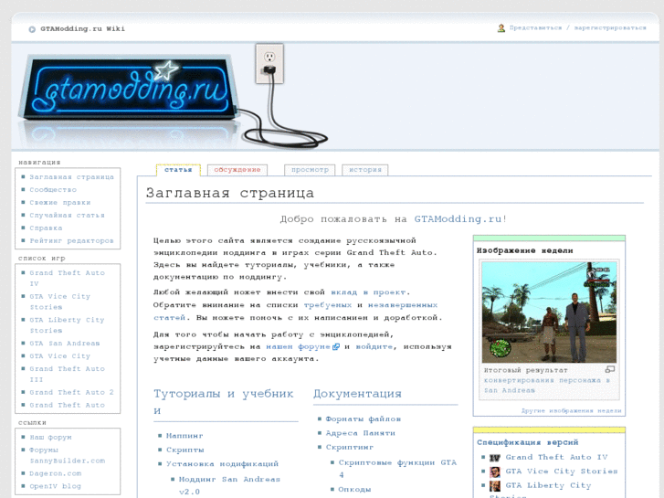Click the Туториалы и учебники heading
This screenshot has width=664, height=498.
(x=224, y=402)
